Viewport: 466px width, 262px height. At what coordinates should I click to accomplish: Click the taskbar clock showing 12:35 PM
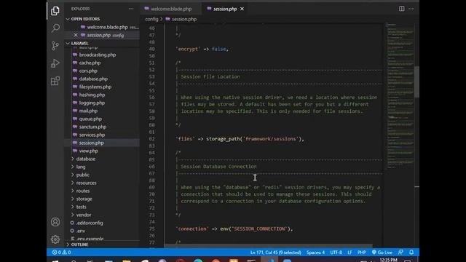[x=388, y=260]
